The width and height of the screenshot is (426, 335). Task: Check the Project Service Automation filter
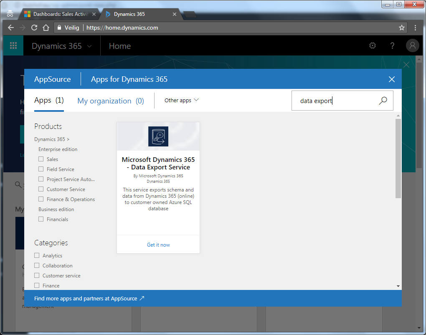pos(41,179)
